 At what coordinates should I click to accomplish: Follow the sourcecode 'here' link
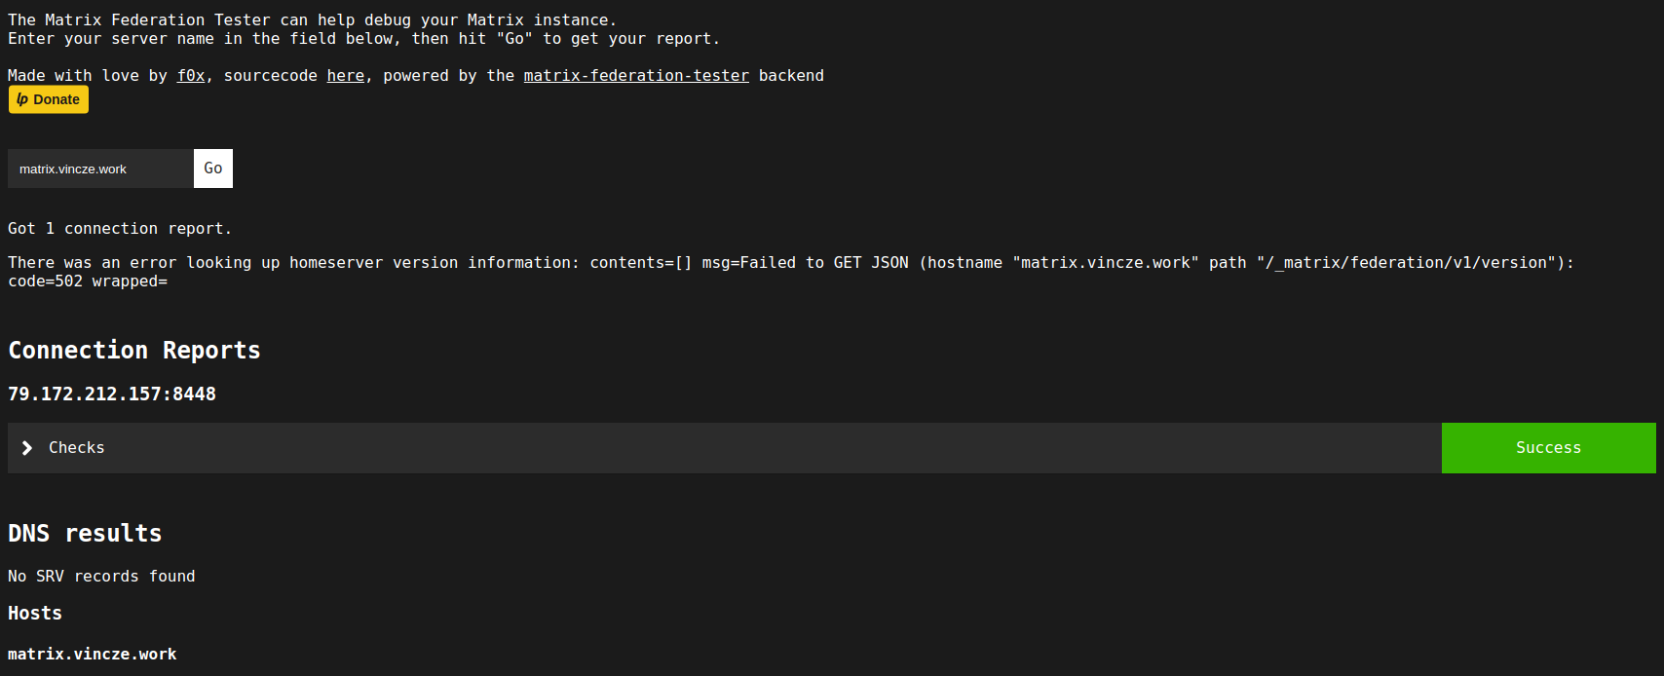pyautogui.click(x=346, y=76)
